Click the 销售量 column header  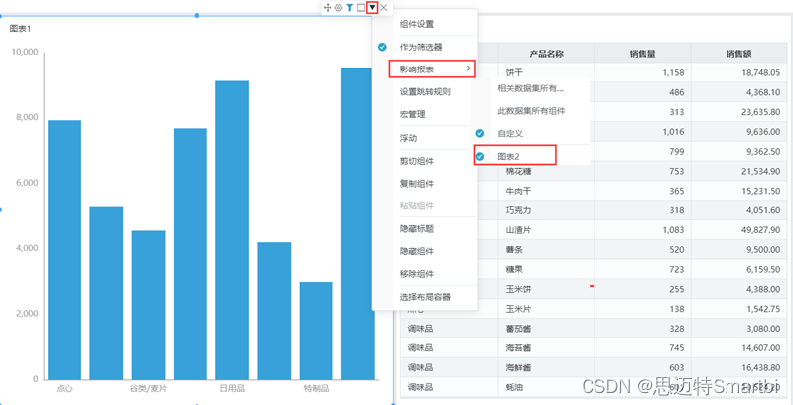643,53
